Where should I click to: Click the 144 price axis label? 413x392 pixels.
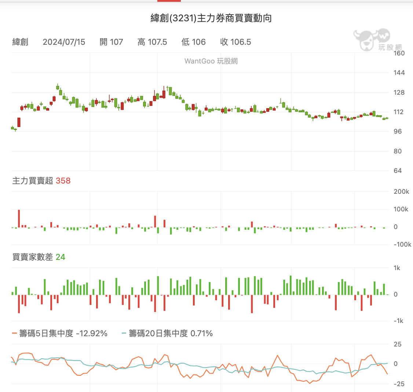click(x=399, y=73)
